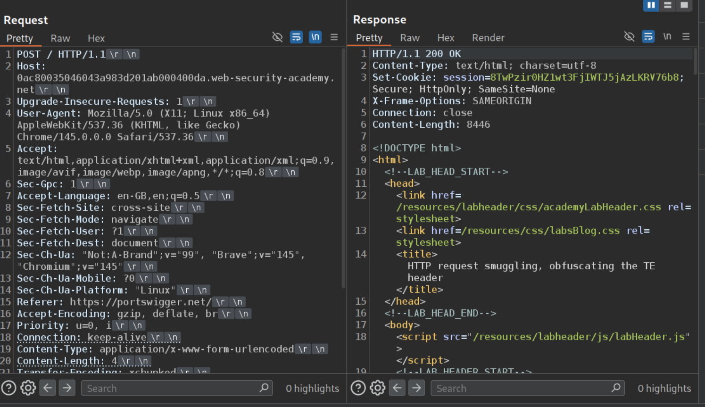Enable non-printable characters (\n) in Response panel
705x407 pixels.
pos(667,36)
